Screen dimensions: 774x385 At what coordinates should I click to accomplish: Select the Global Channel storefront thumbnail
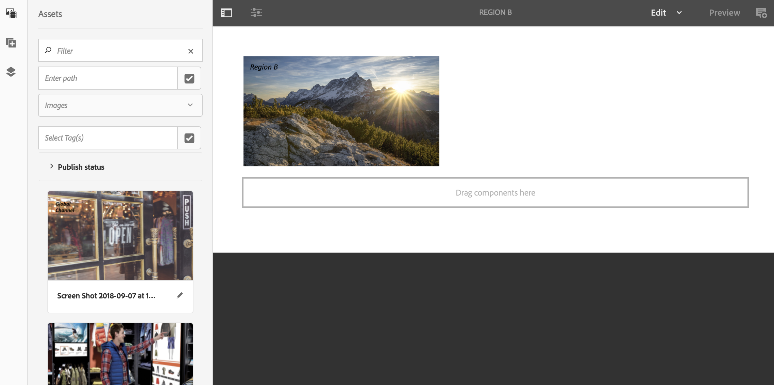pos(120,236)
